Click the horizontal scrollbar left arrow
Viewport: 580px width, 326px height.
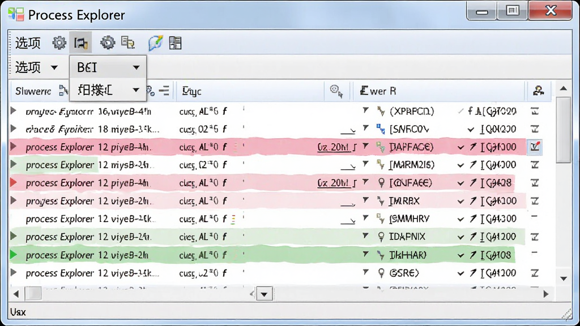[16, 294]
